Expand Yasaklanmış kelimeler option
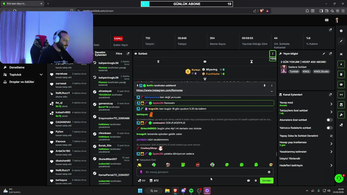 (x=331, y=152)
